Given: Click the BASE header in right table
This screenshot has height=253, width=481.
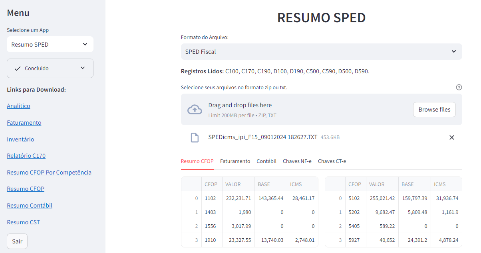Looking at the screenshot, I should pos(414,184).
